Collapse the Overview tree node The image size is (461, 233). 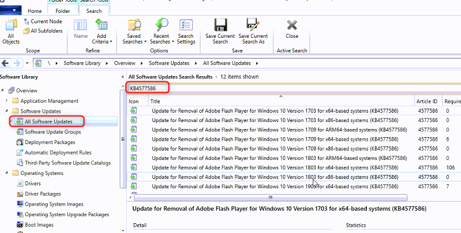(2, 90)
